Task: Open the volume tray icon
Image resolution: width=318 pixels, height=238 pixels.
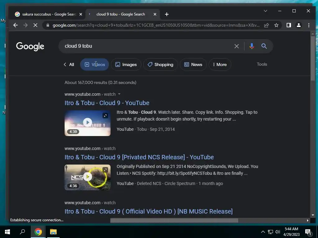Action: point(278,232)
